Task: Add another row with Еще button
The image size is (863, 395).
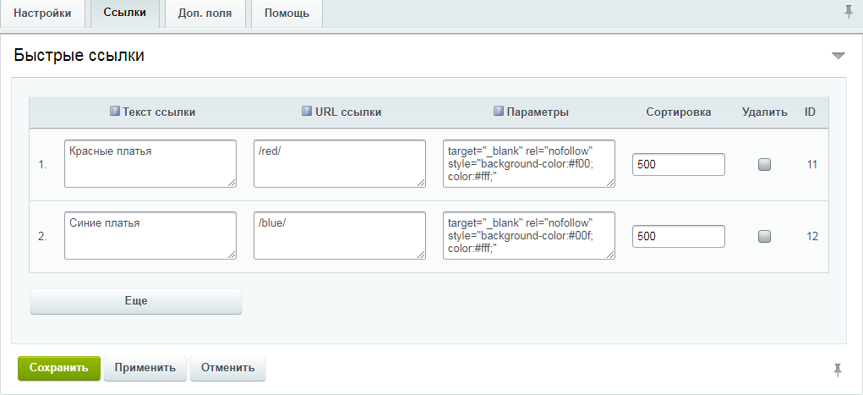Action: pyautogui.click(x=136, y=301)
